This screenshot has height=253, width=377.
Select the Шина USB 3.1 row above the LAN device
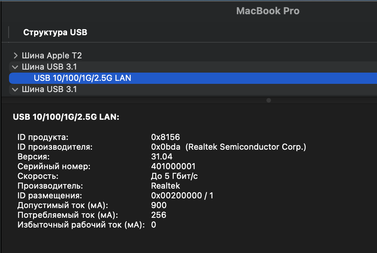click(49, 67)
